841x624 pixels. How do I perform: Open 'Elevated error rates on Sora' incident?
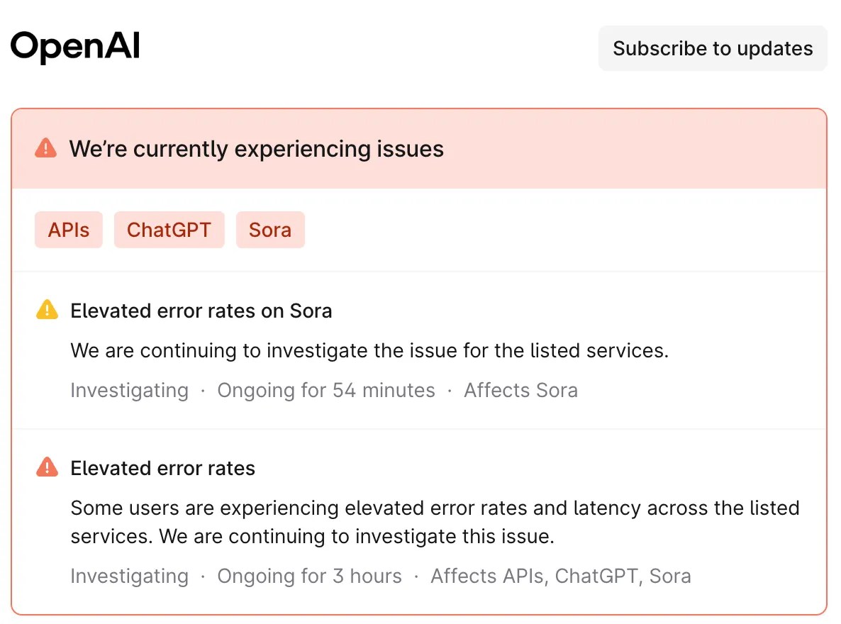pos(201,311)
